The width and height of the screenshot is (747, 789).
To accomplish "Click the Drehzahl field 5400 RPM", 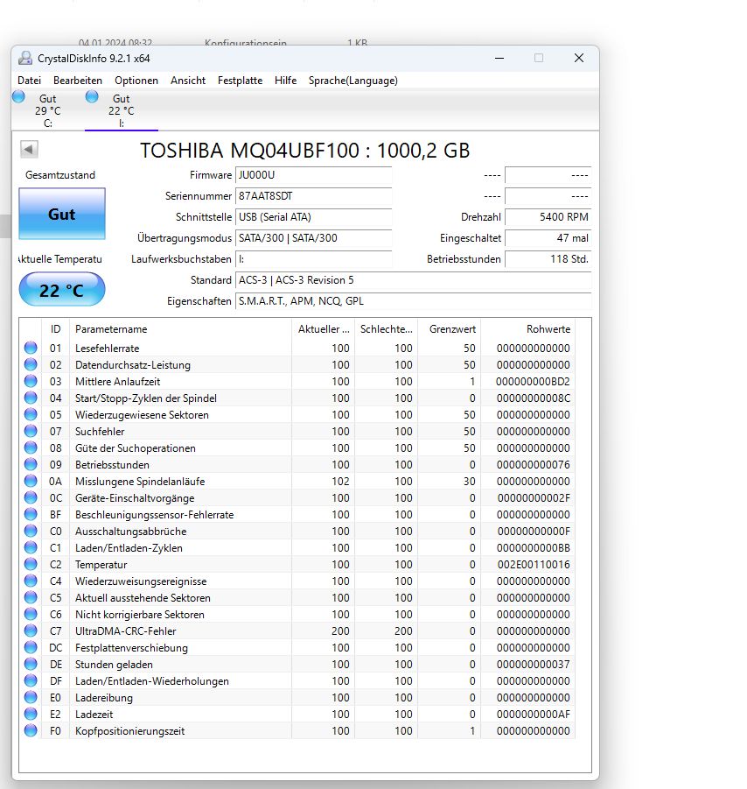I will click(548, 217).
